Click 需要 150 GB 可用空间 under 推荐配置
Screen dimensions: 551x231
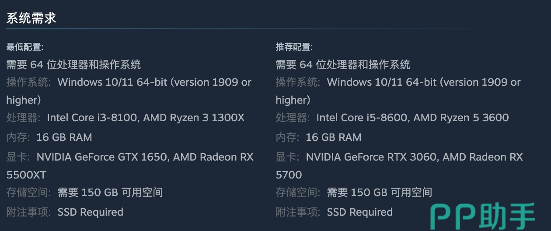380,192
